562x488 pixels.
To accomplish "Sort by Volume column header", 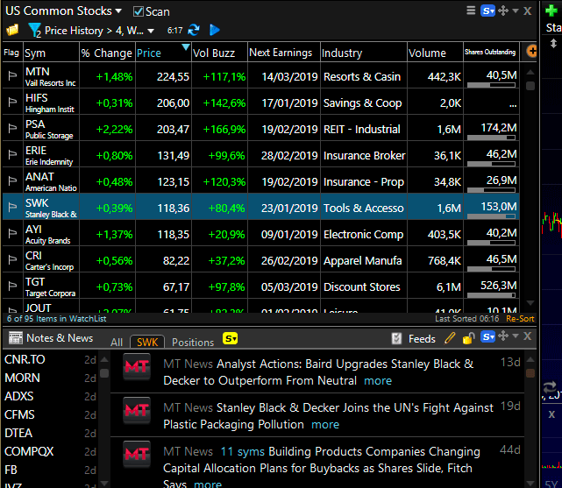I will click(435, 53).
